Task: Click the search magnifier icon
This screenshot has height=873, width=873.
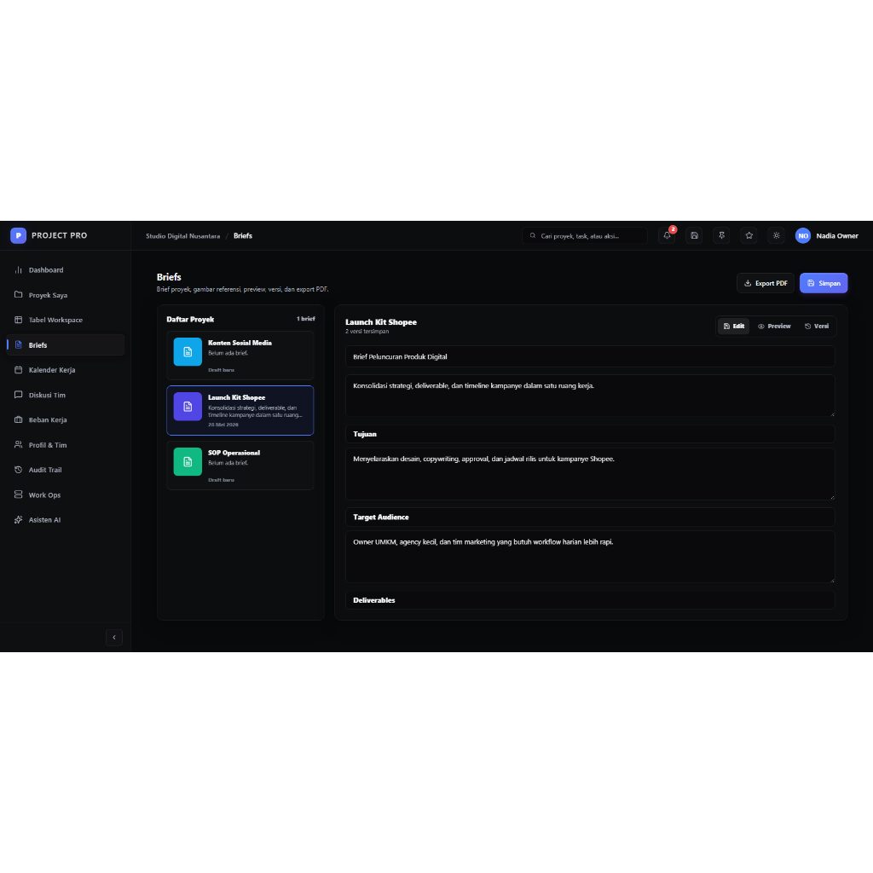Action: click(x=533, y=236)
